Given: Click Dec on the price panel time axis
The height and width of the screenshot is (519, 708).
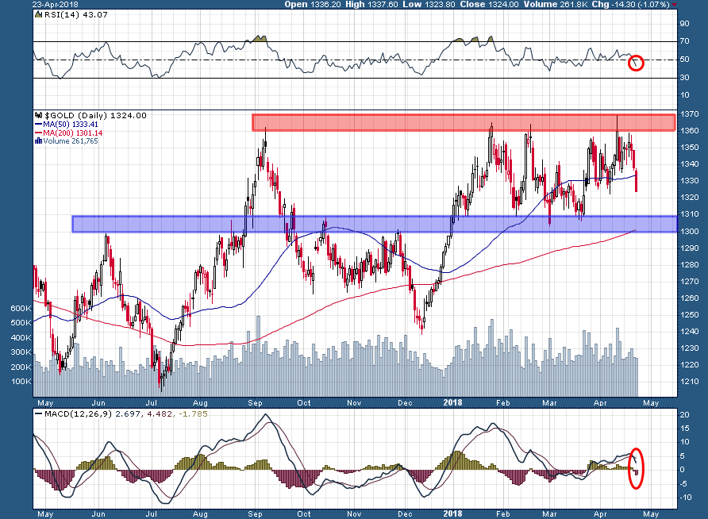Looking at the screenshot, I should coord(405,403).
